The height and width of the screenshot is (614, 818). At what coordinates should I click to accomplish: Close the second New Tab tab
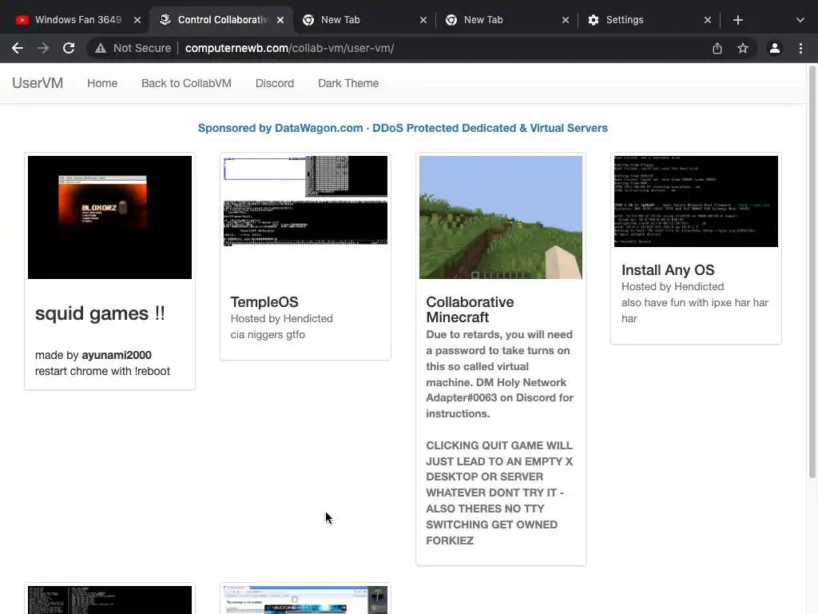coord(566,20)
